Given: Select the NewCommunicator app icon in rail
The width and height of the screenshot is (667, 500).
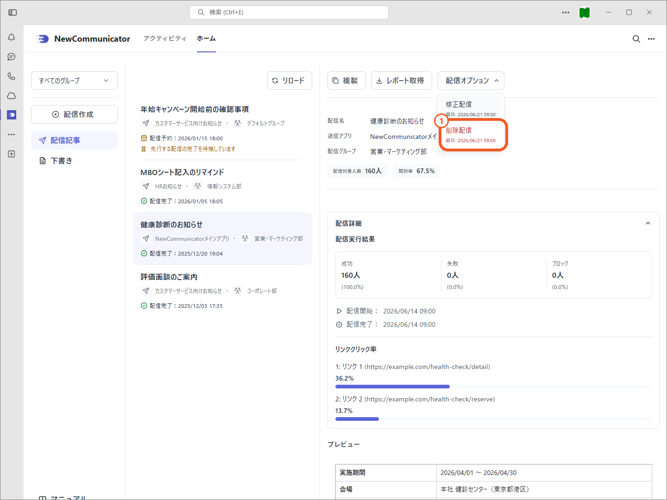Looking at the screenshot, I should [x=12, y=115].
